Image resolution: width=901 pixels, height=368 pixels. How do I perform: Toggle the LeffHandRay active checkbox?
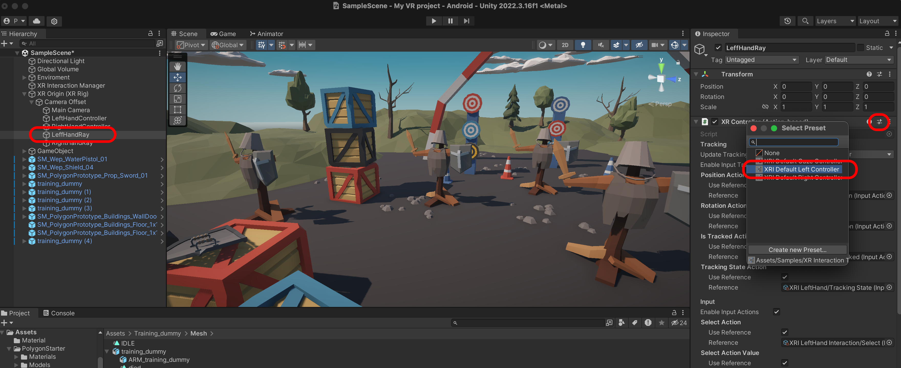(718, 48)
